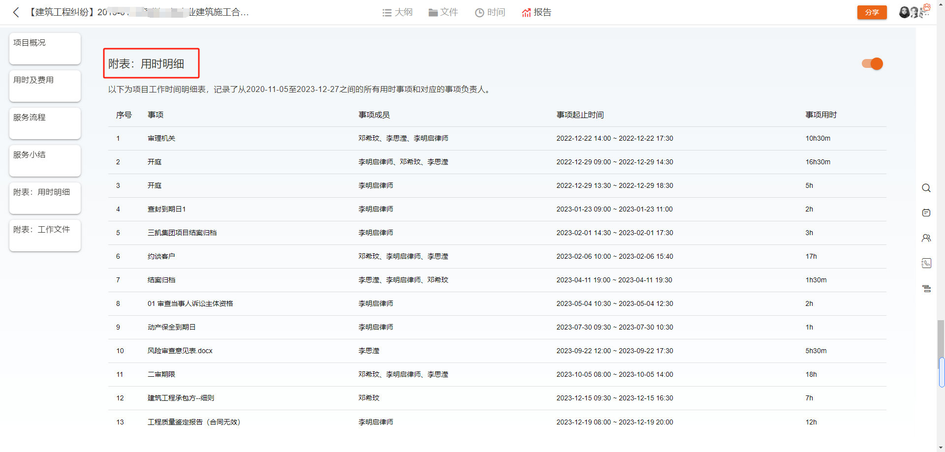Click the 10h30m duration in row 1
The height and width of the screenshot is (452, 945).
[x=818, y=139]
